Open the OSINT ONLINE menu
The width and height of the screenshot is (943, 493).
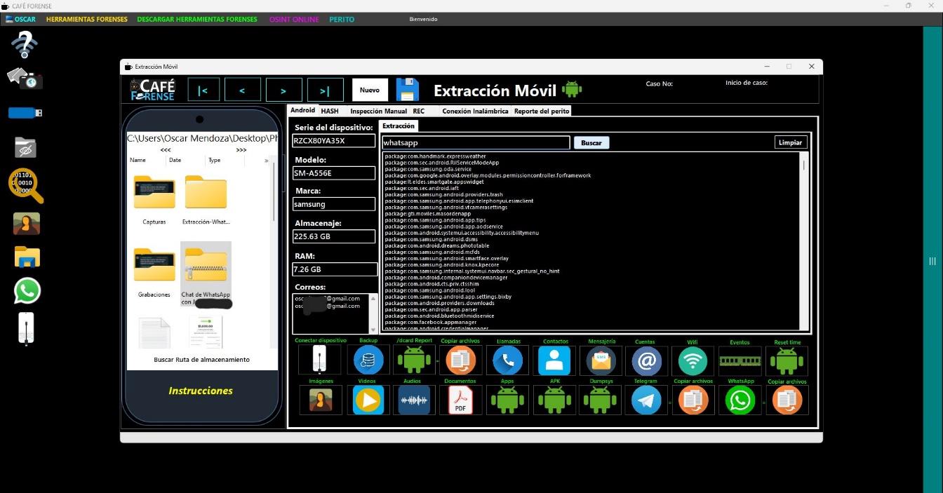[x=293, y=20]
